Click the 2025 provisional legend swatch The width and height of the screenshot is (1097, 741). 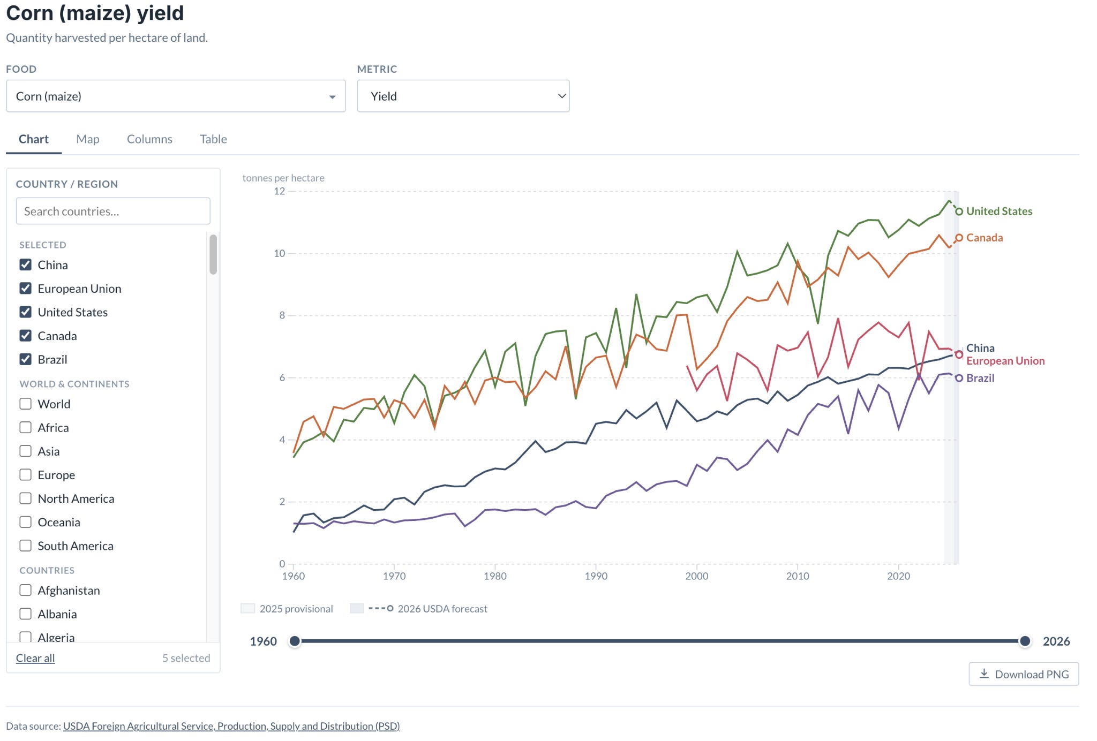247,608
